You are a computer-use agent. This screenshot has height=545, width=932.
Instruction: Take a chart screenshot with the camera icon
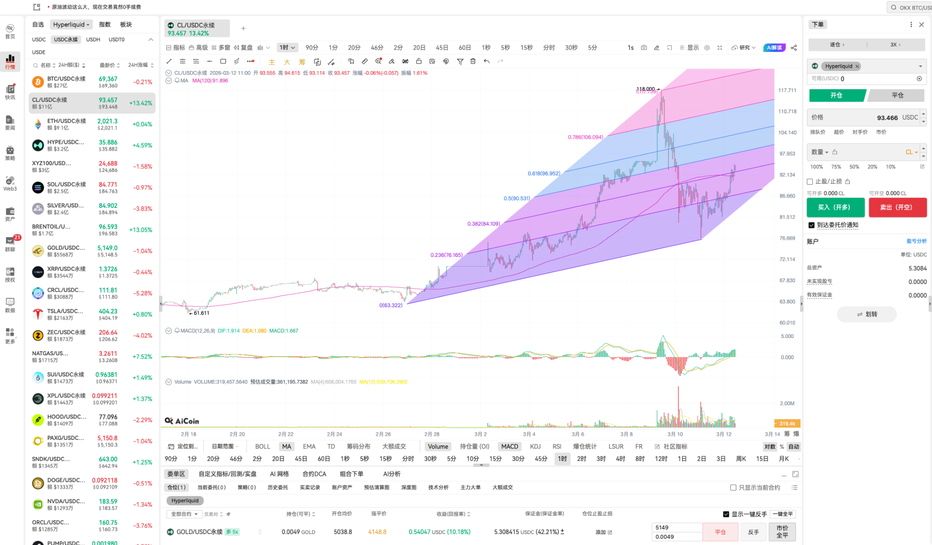pos(643,47)
